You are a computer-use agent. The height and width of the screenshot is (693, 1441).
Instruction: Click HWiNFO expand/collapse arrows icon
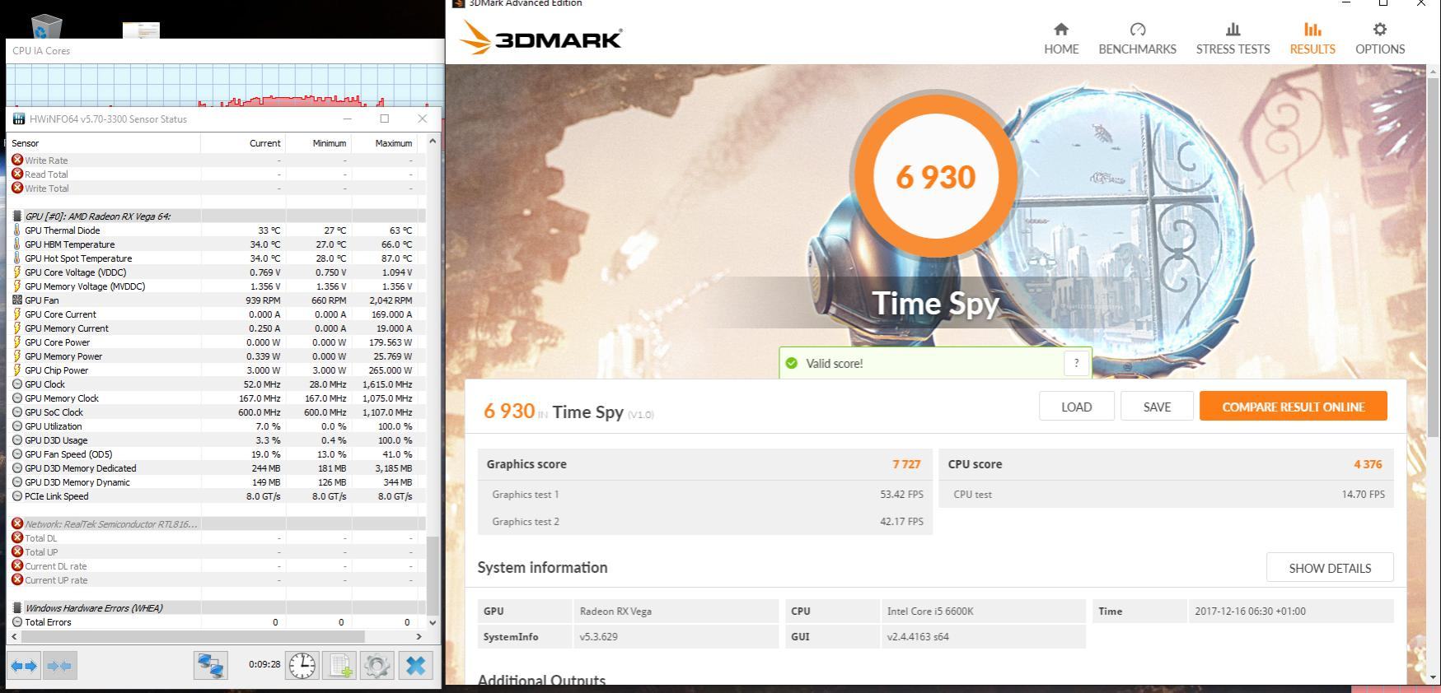23,665
